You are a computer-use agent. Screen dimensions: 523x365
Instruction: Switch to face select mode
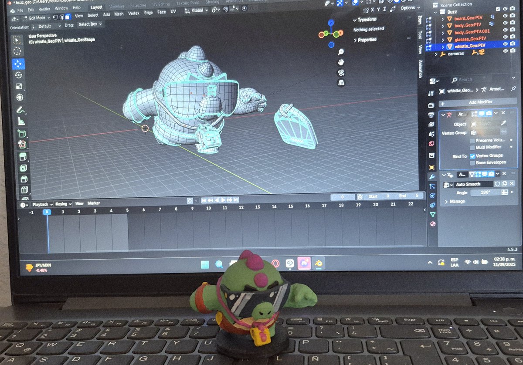point(68,17)
